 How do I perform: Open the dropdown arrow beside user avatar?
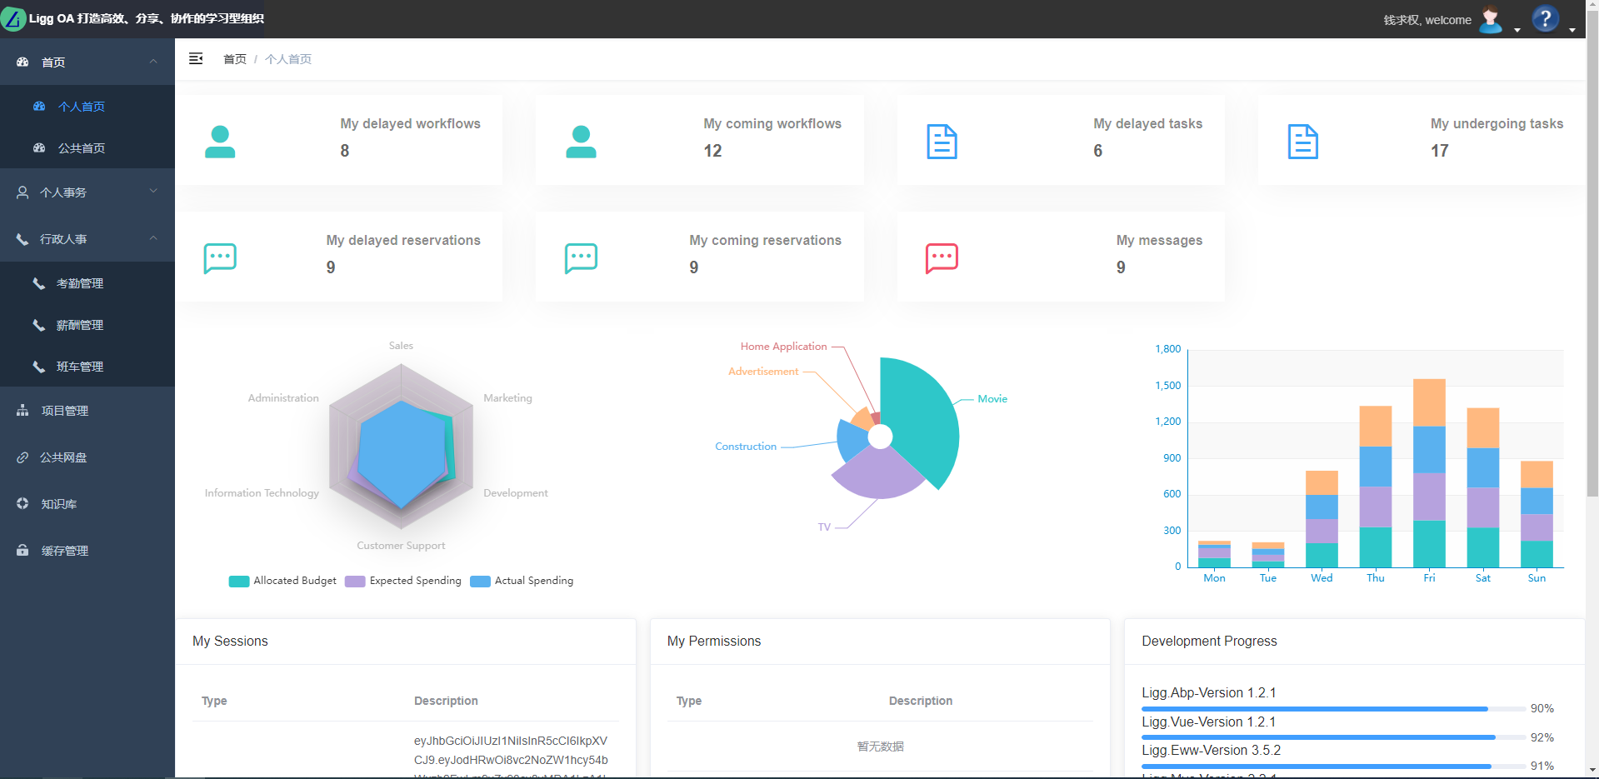click(1517, 30)
